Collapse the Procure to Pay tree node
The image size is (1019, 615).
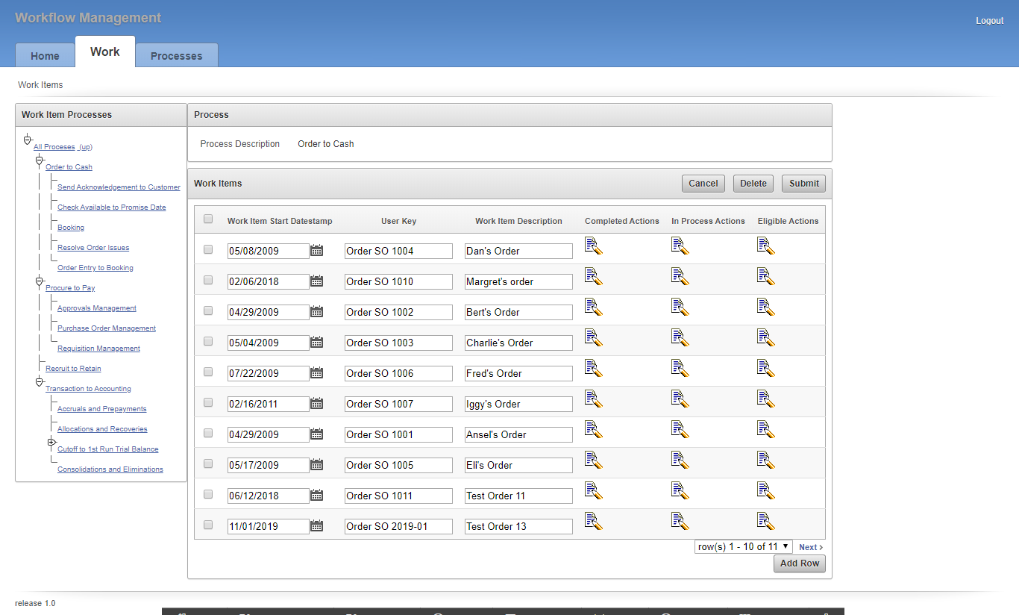tap(40, 281)
